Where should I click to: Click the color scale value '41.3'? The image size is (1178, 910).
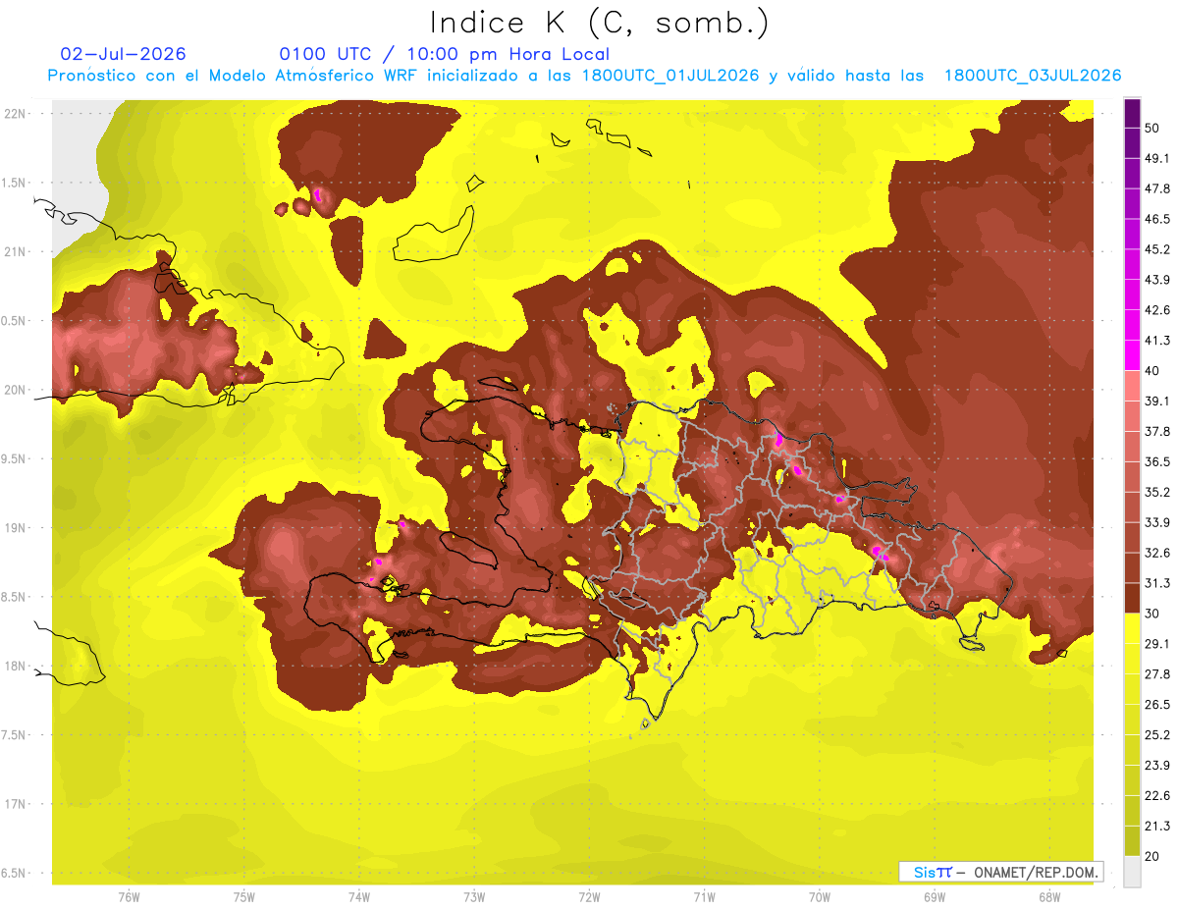click(x=1157, y=341)
